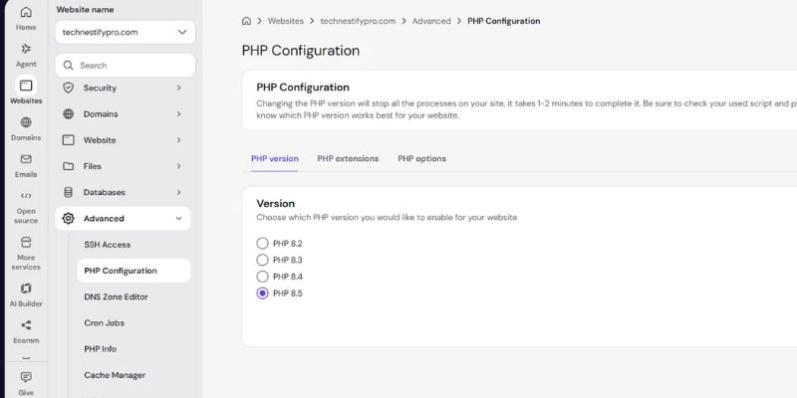Click the magnifier icon in Search box
The width and height of the screenshot is (797, 398).
click(68, 66)
